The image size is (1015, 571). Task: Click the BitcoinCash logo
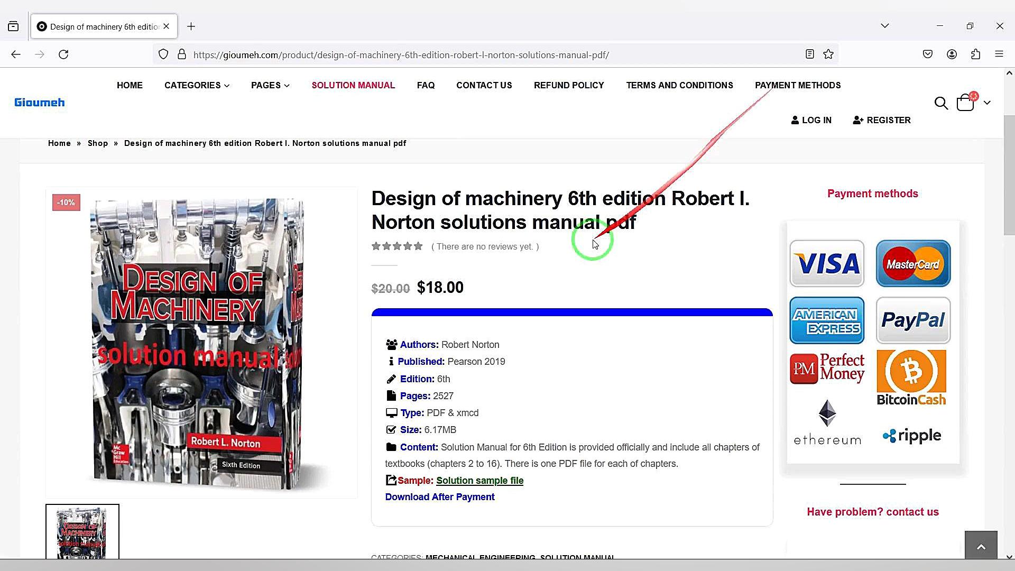[911, 377]
